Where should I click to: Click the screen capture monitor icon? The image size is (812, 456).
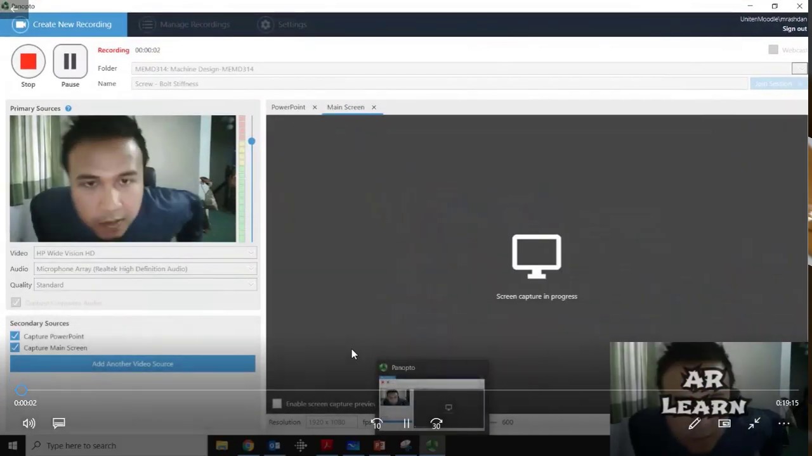pos(537,256)
